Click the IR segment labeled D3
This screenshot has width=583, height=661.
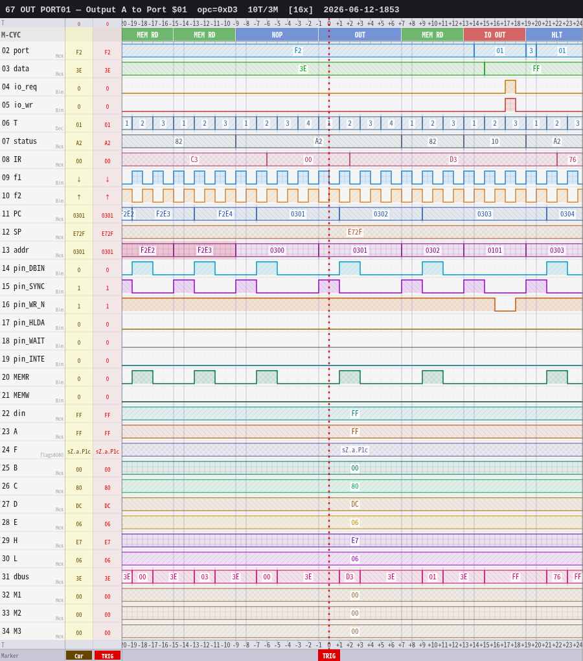[453, 159]
